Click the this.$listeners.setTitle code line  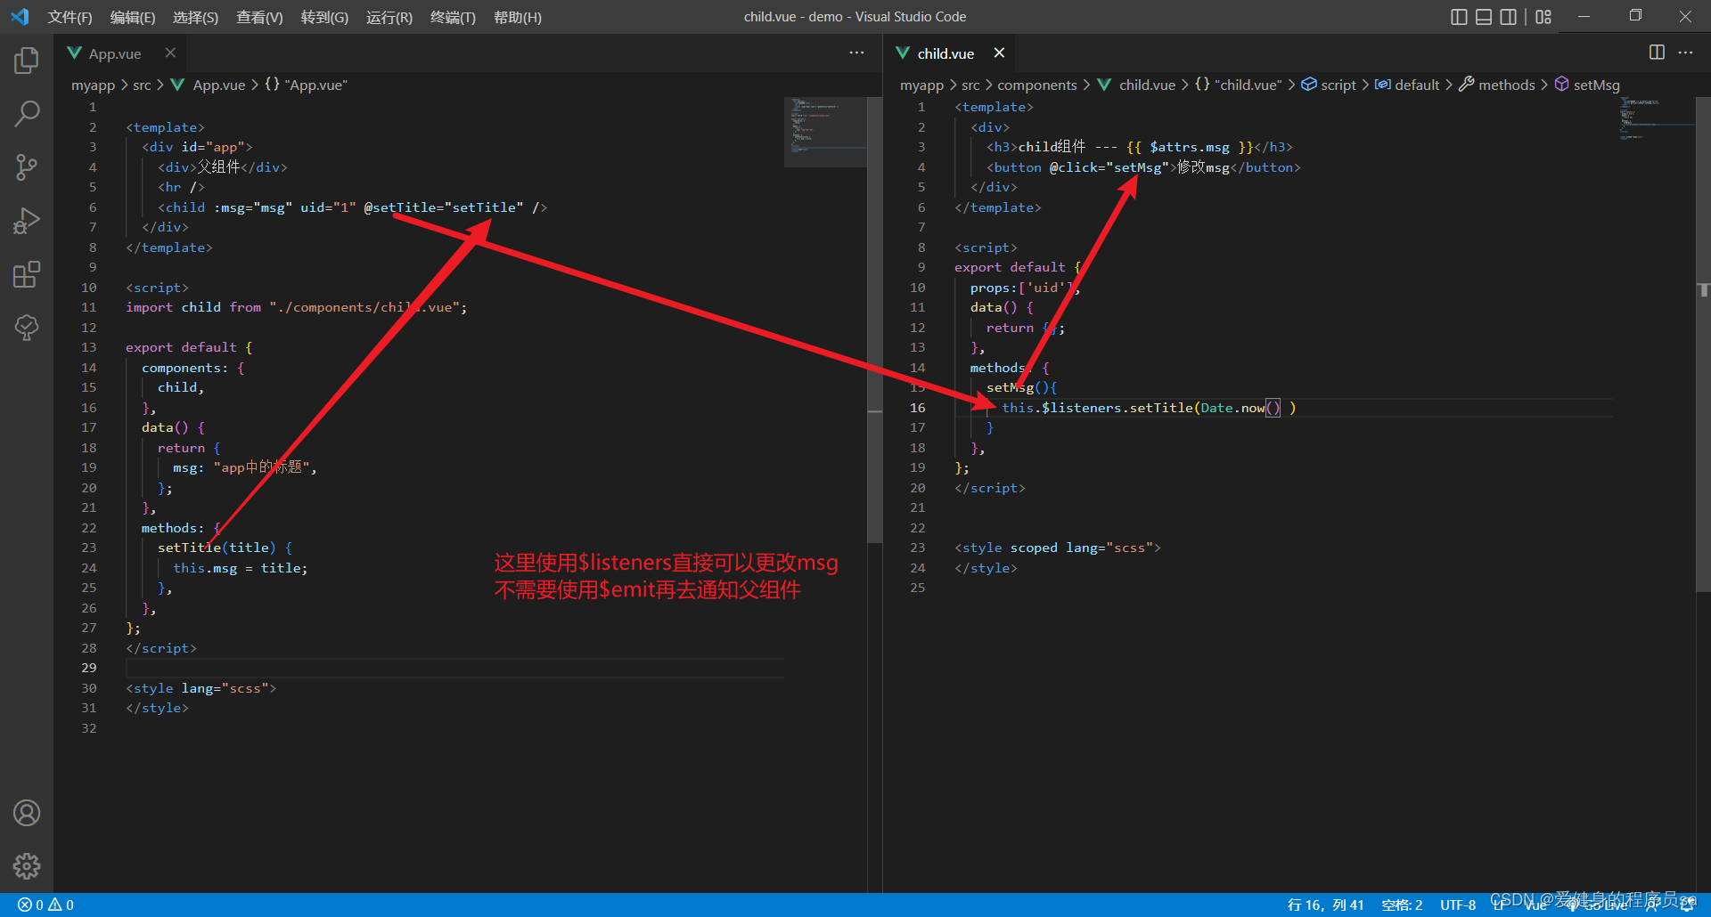[1149, 408]
